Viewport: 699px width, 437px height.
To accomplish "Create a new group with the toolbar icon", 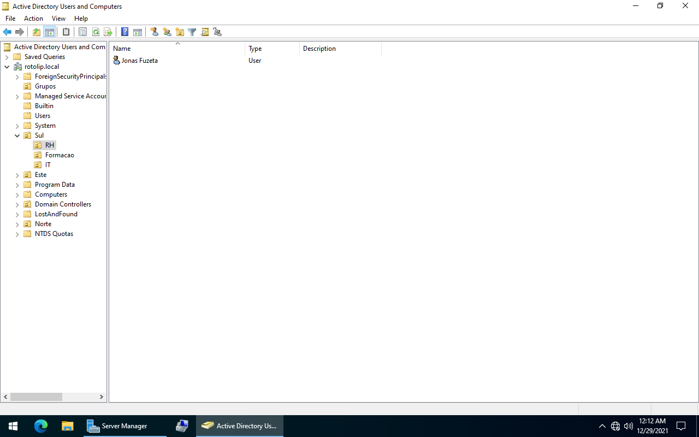I will [x=167, y=32].
